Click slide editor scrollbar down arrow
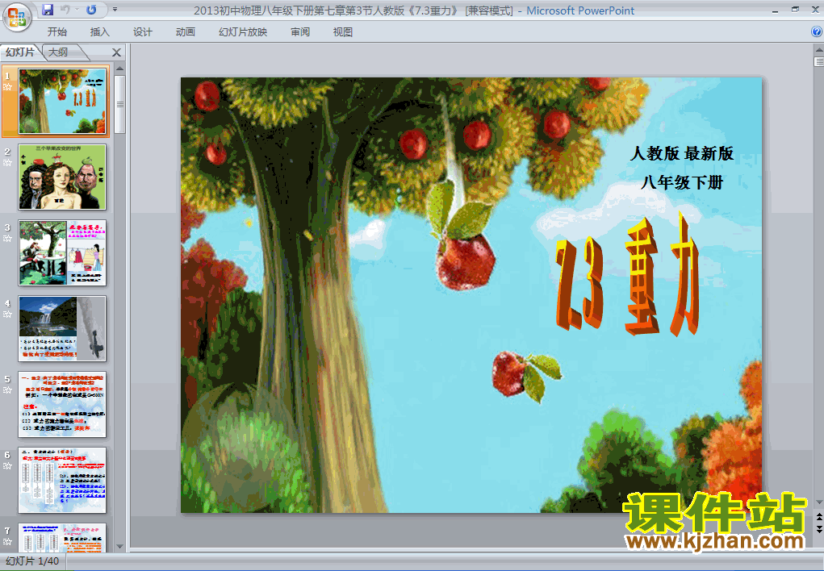Screen dimensions: 824x571 click(x=818, y=502)
